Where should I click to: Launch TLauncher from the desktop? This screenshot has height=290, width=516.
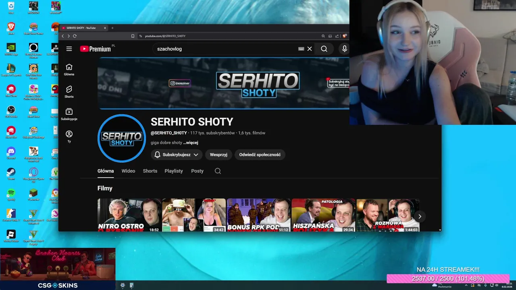33,195
